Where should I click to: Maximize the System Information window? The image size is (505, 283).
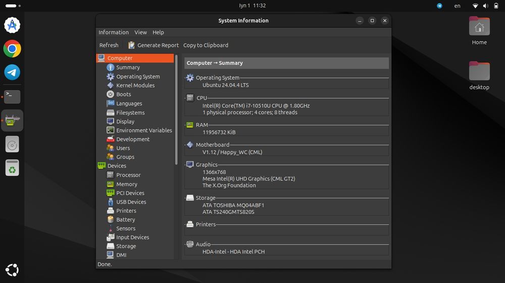372,21
